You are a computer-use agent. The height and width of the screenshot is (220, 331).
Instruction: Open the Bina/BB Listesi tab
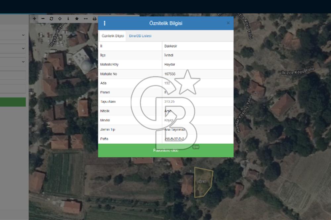pyautogui.click(x=140, y=36)
